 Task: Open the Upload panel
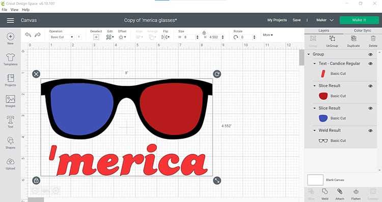[x=10, y=164]
